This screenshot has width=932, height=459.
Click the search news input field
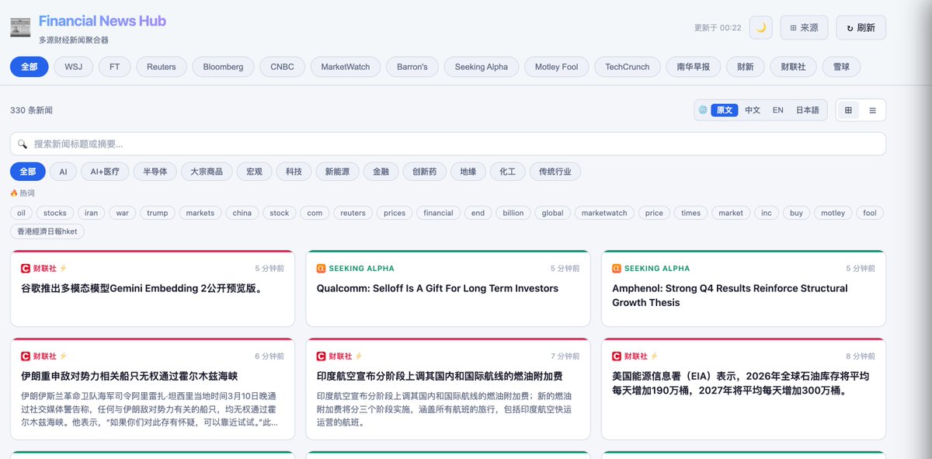point(448,144)
